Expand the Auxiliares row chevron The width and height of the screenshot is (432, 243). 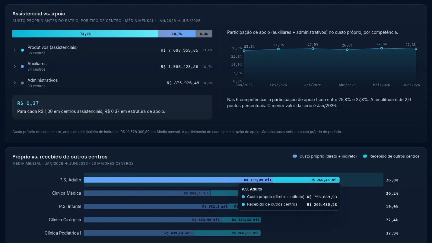pyautogui.click(x=14, y=66)
